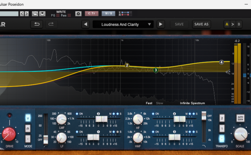Screen dimensions: 251x155
Task: Select TRANSFO off dash button
Action: [x=222, y=139]
